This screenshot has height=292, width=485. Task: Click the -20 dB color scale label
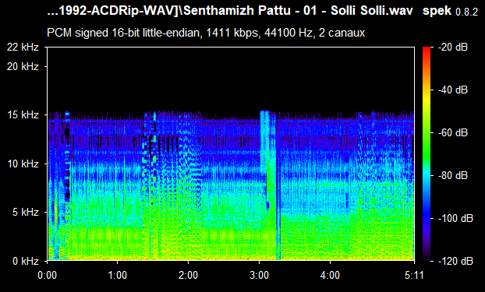click(453, 47)
